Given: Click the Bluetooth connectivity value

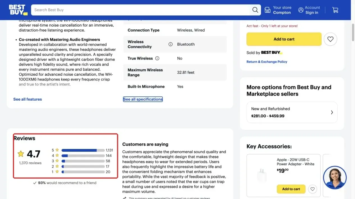Looking at the screenshot, I should (x=186, y=44).
